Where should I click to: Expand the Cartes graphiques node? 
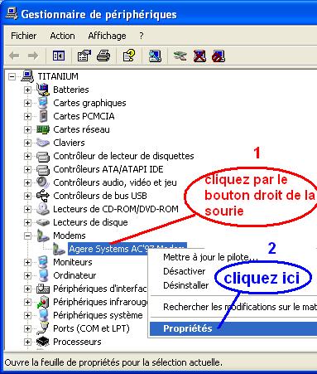27,103
